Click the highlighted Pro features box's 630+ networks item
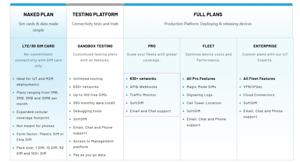 [x=143, y=79]
